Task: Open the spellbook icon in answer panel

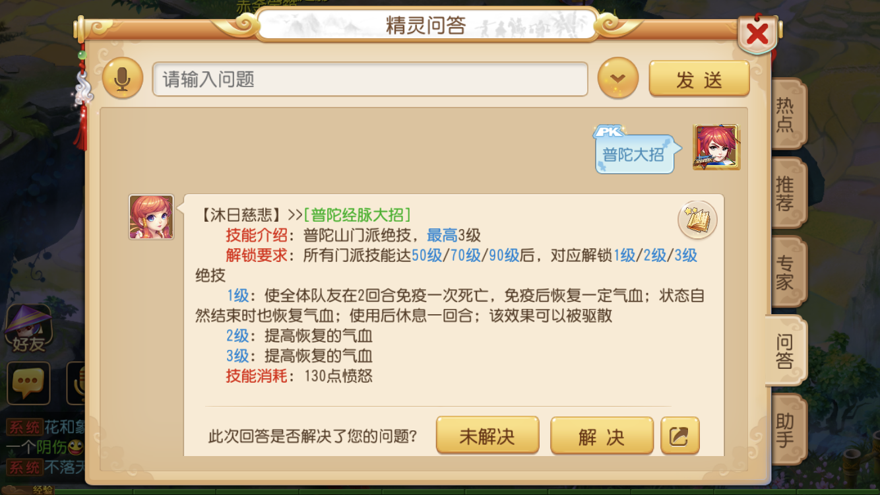Action: (x=697, y=220)
